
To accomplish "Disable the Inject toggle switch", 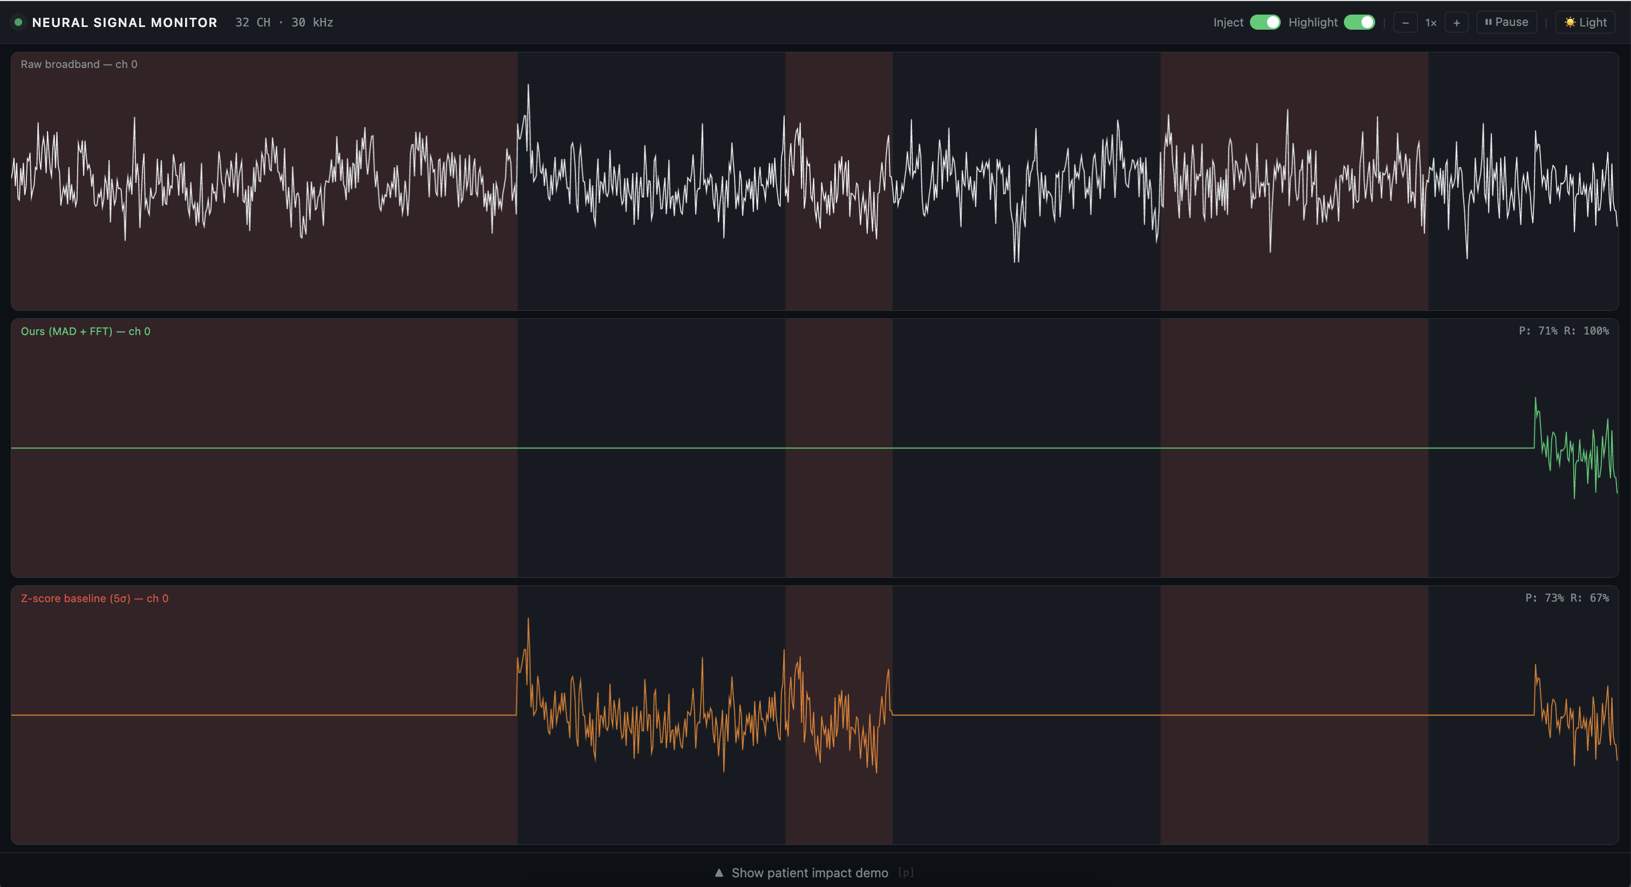I will (x=1265, y=22).
